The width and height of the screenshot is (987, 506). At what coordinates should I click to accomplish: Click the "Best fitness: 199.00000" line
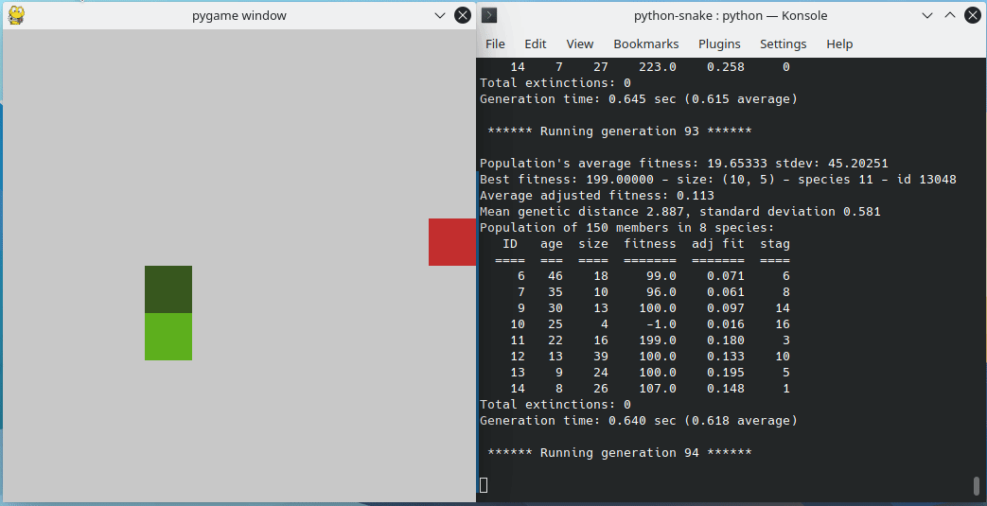point(717,180)
